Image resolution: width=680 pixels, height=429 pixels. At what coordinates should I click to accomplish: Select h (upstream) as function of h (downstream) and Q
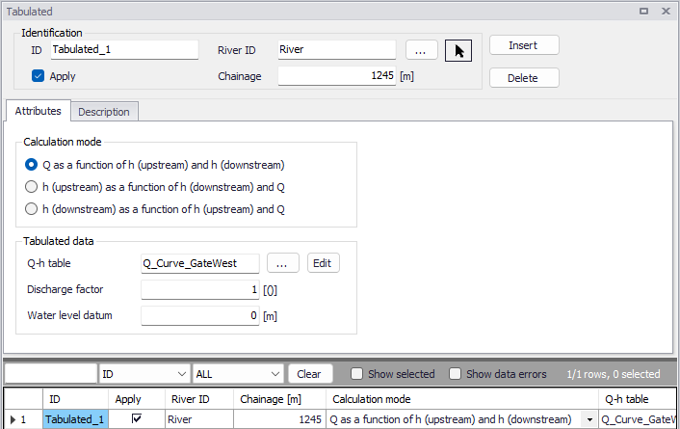click(31, 187)
